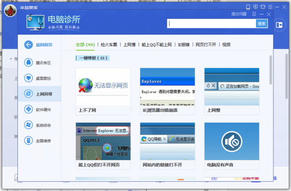Select the 桌面图标 monitor icon

[29, 78]
